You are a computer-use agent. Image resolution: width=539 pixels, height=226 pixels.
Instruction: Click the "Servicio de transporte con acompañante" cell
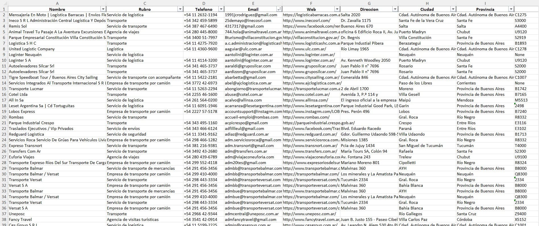click(145, 77)
